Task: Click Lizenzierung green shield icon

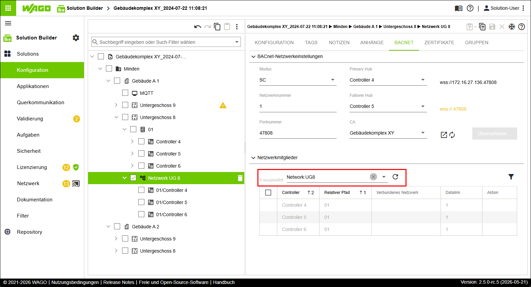Action: tap(76, 167)
